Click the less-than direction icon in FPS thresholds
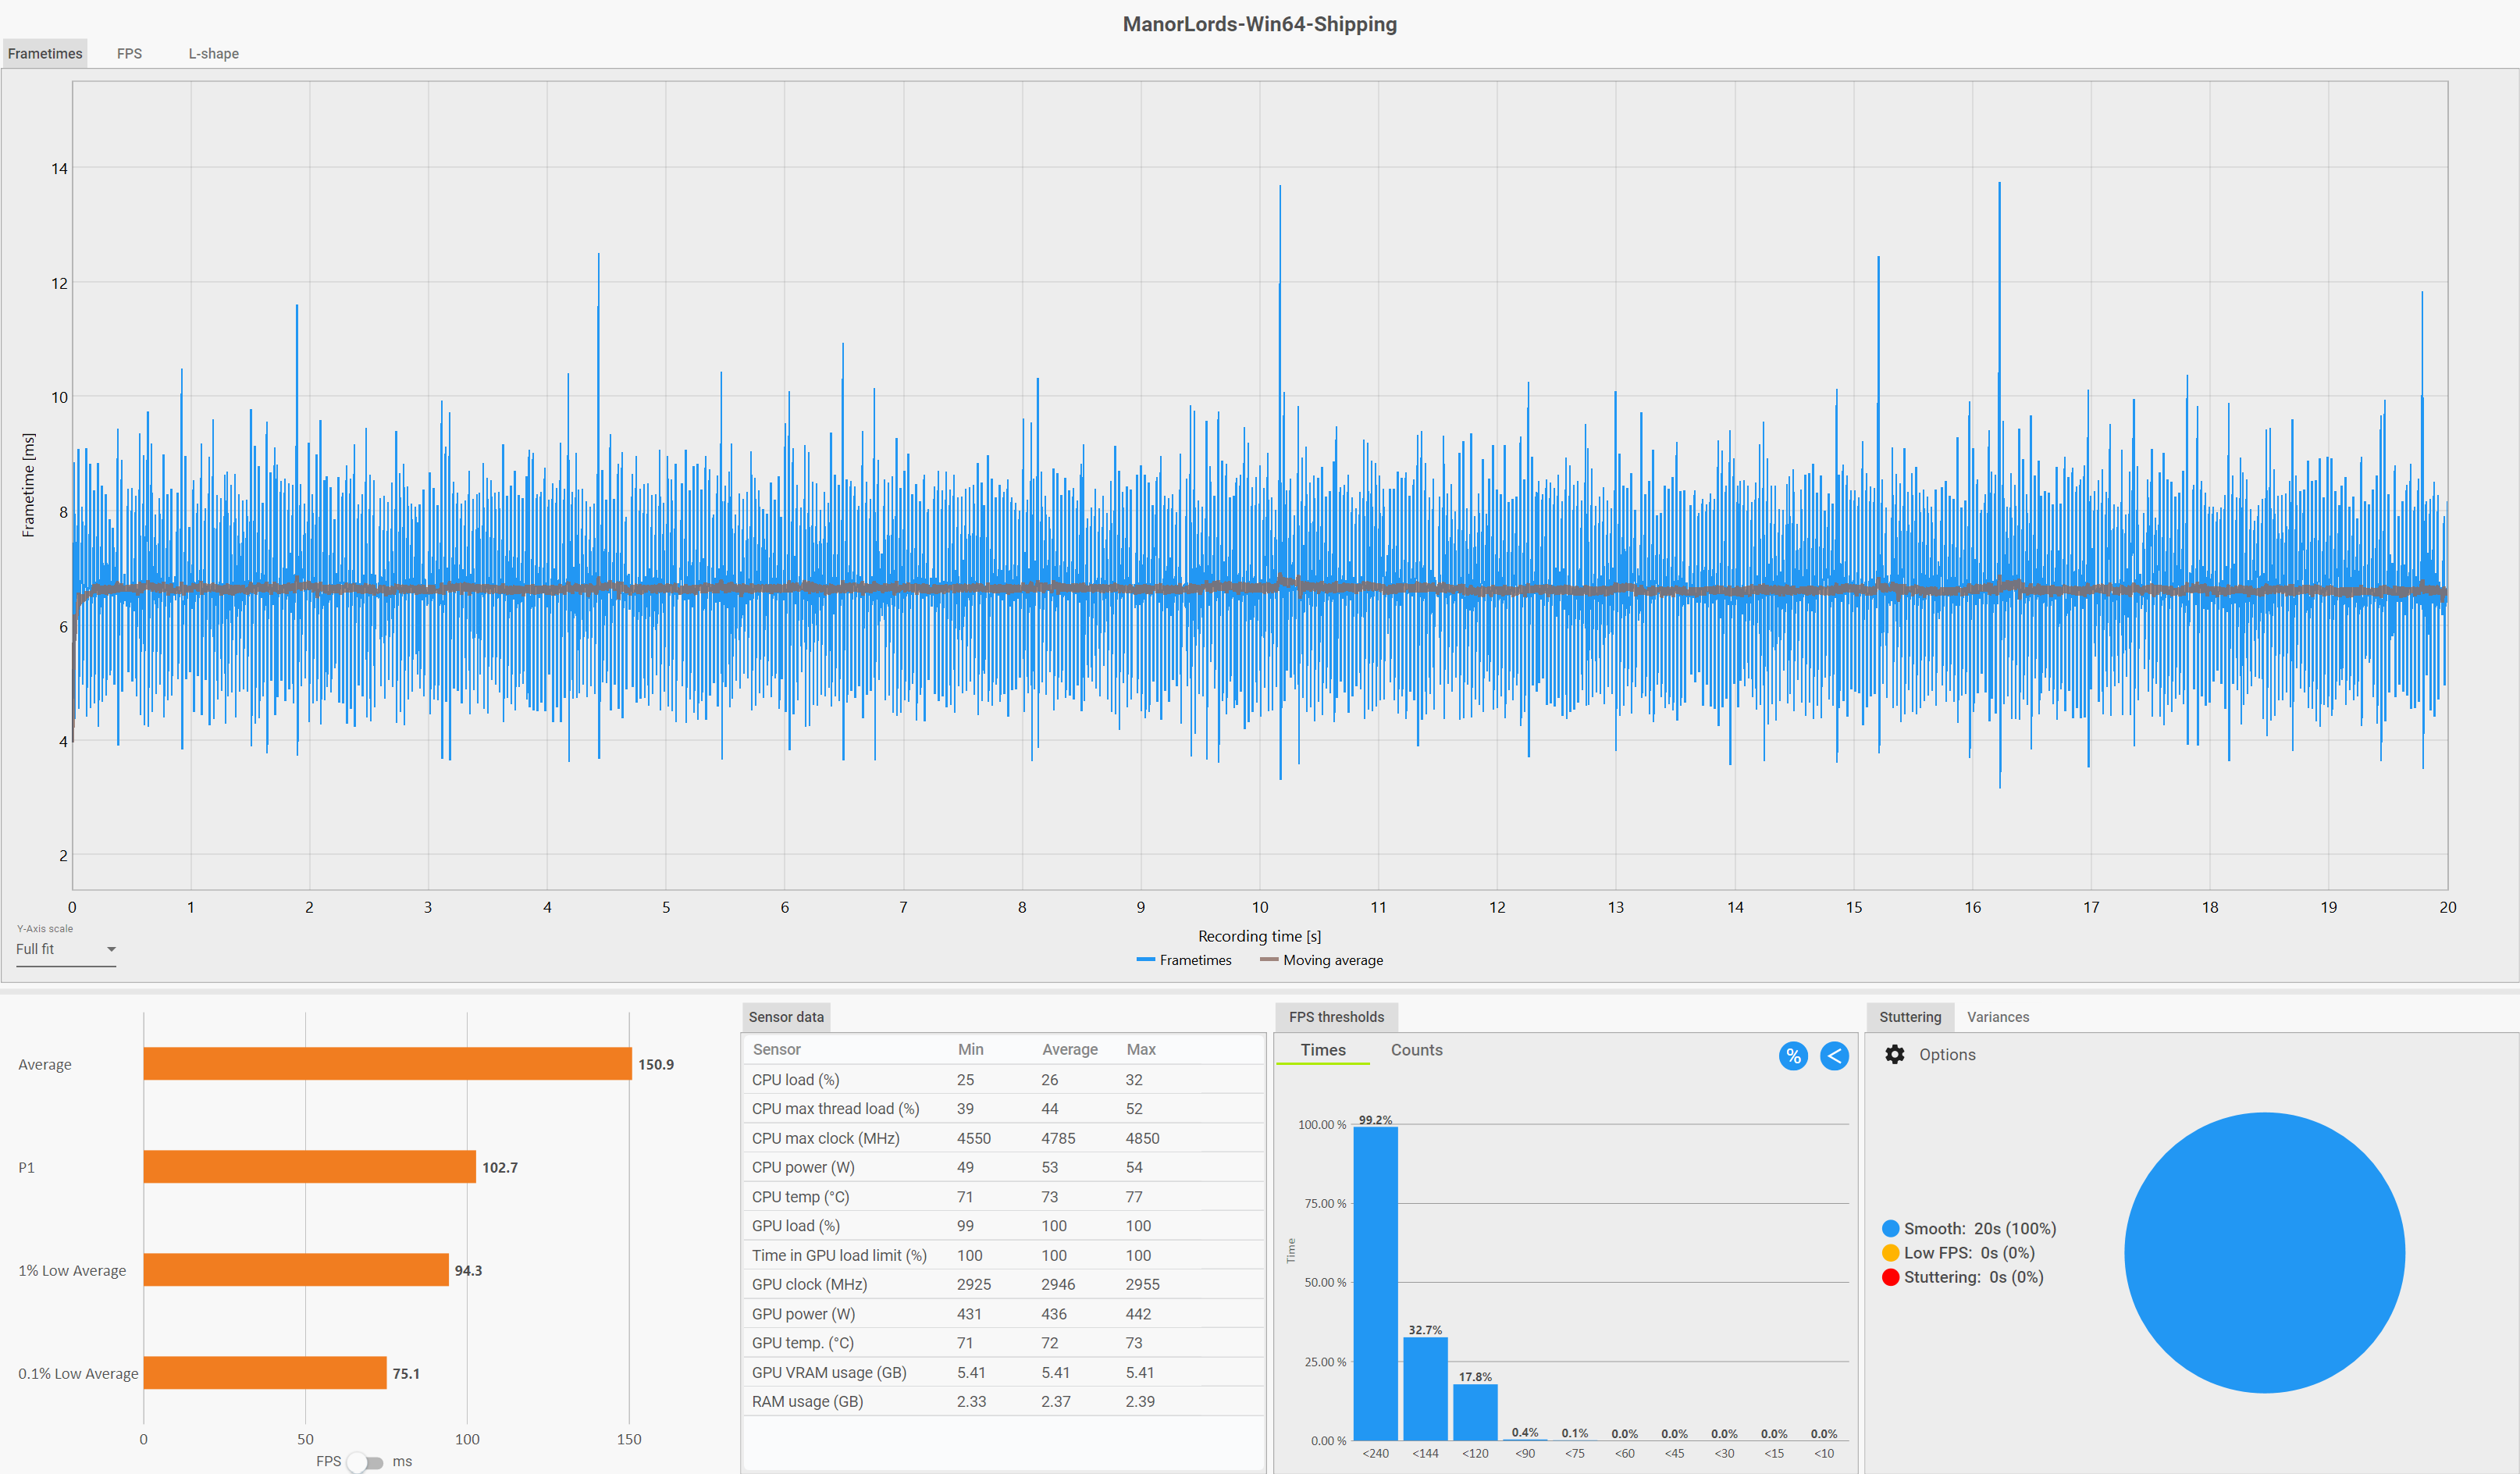The width and height of the screenshot is (2520, 1474). pyautogui.click(x=1834, y=1056)
